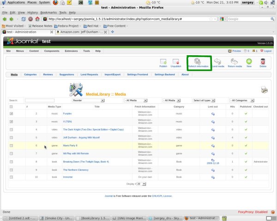
Task: Open the Funplex title link
Action: (x=67, y=114)
